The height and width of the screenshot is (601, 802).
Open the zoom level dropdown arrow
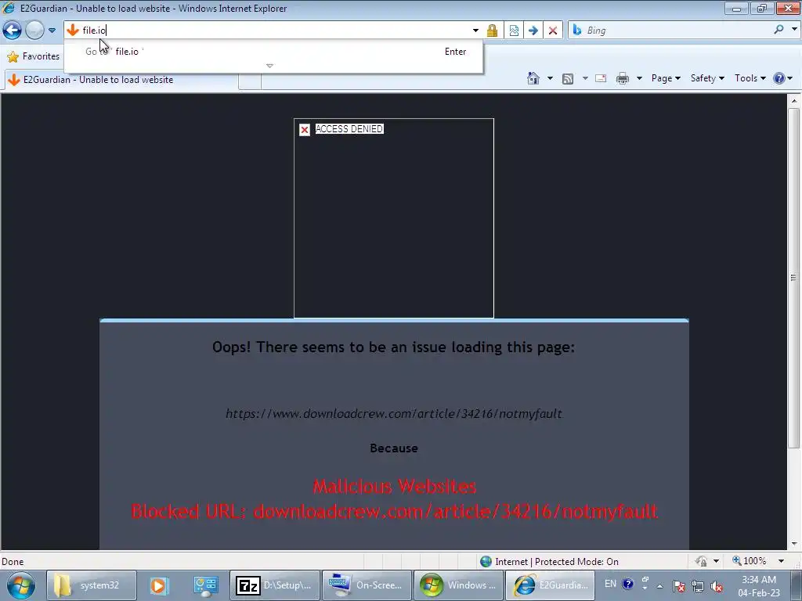(781, 561)
